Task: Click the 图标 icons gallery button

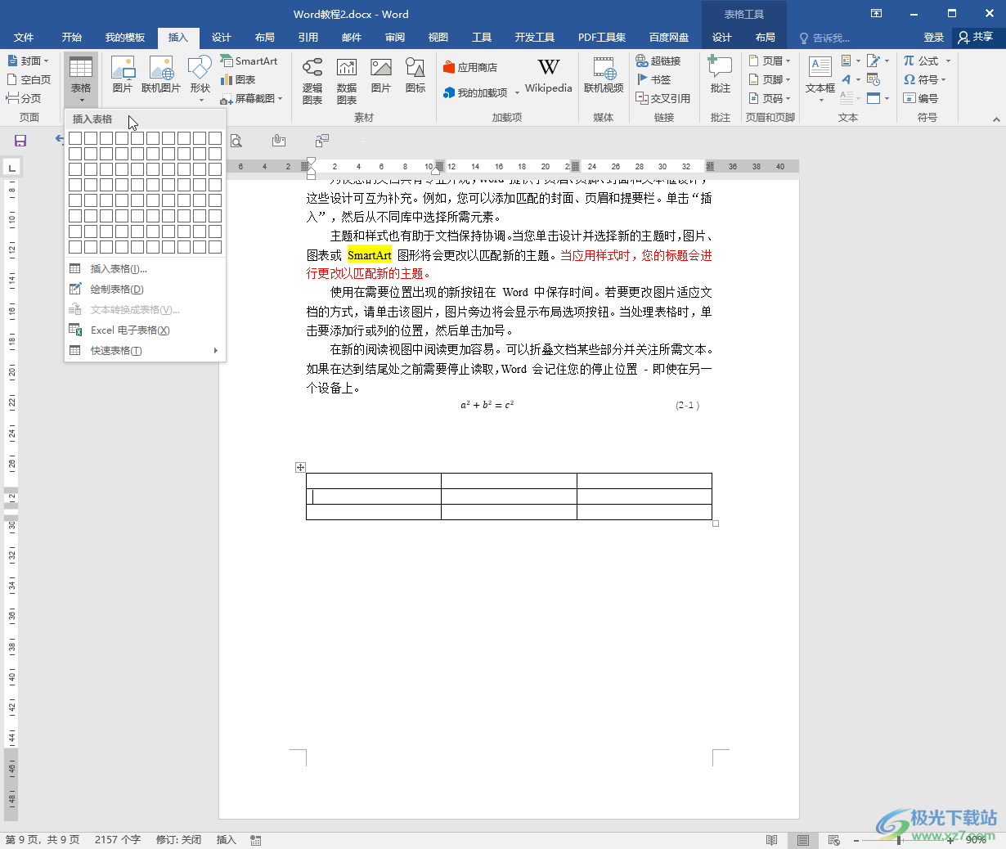Action: 415,74
